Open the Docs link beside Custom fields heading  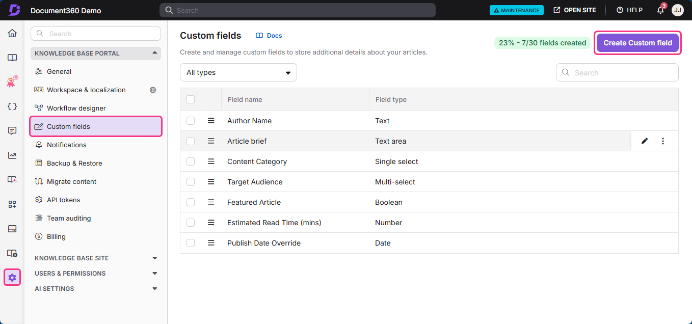[269, 35]
